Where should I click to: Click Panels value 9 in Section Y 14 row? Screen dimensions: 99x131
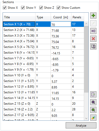tap(78, 98)
